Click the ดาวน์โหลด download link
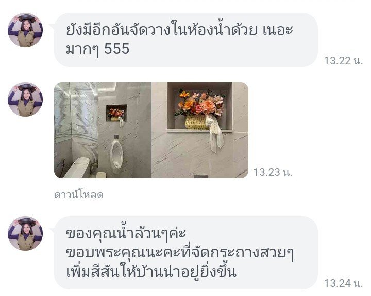Viewport: 371px width, 296px height. [79, 195]
